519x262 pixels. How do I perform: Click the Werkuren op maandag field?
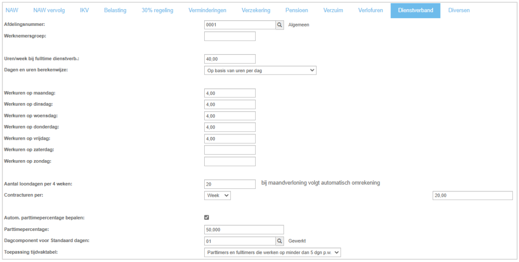(230, 94)
